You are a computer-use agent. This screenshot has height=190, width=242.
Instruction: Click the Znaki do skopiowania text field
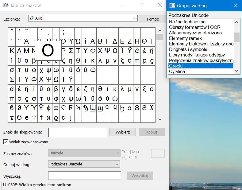click(78, 132)
